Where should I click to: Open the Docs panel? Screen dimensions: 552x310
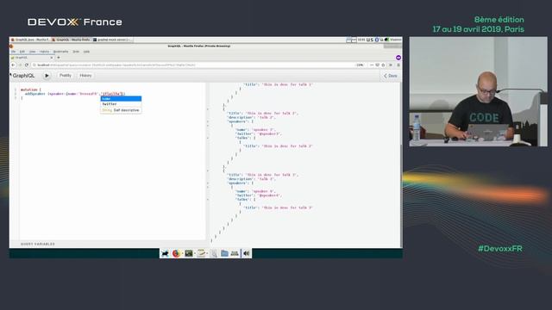[391, 76]
